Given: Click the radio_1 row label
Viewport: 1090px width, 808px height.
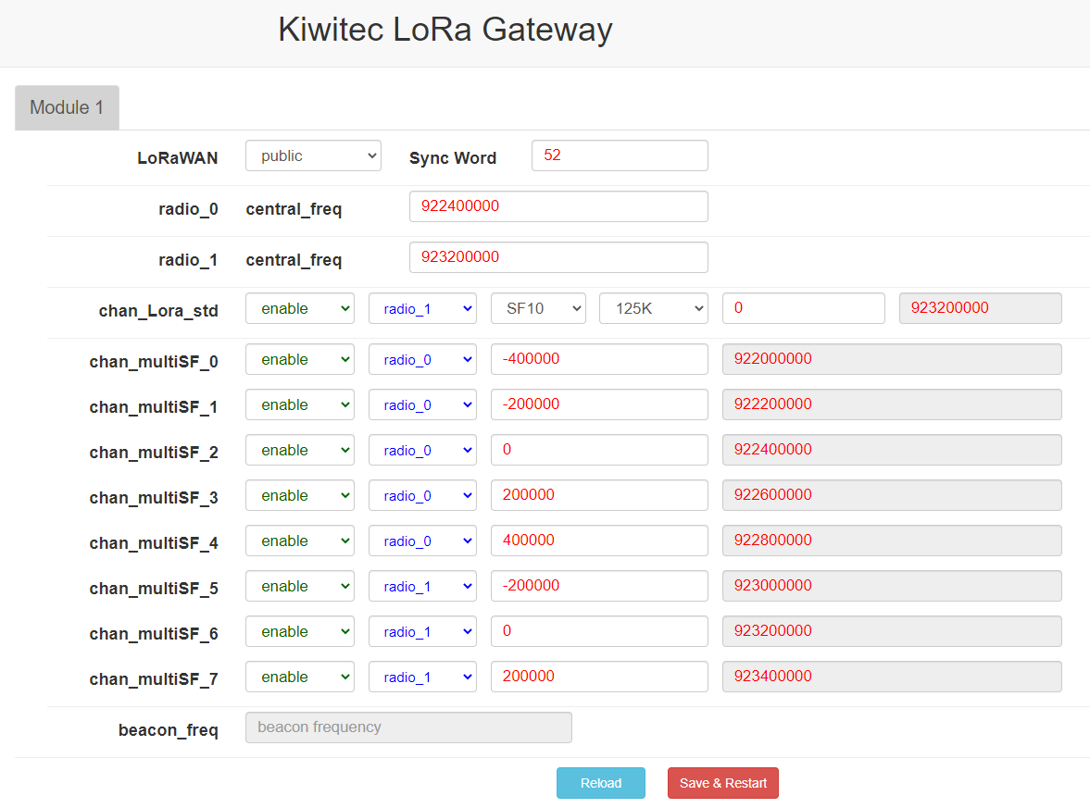Looking at the screenshot, I should coord(188,260).
